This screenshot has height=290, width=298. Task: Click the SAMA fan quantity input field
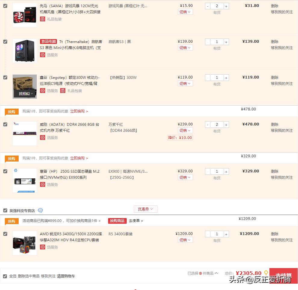tap(217, 6)
